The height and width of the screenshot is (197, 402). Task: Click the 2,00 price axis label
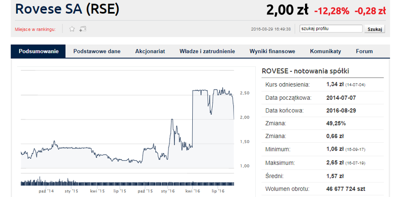[245, 117]
